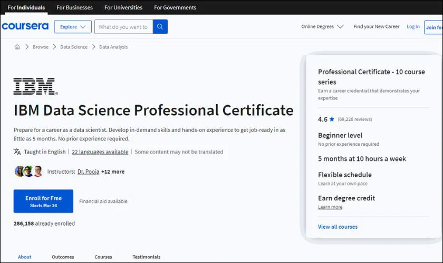This screenshot has height=263, width=443.
Task: Click the search input field
Action: point(124,27)
